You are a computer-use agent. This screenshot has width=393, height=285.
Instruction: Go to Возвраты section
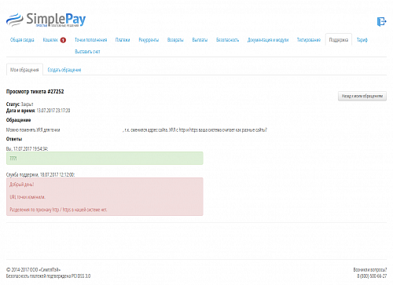tap(175, 40)
